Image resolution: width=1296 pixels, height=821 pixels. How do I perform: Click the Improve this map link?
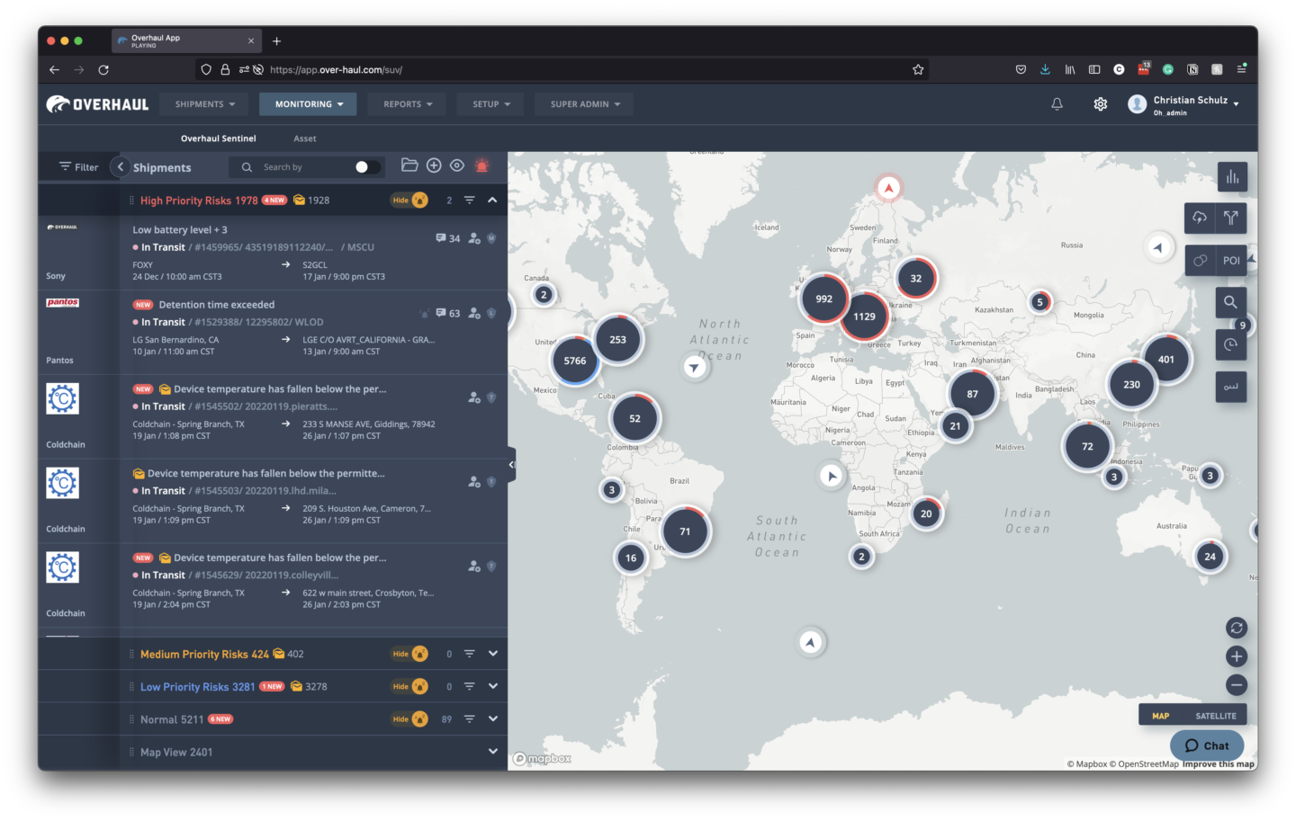1219,764
